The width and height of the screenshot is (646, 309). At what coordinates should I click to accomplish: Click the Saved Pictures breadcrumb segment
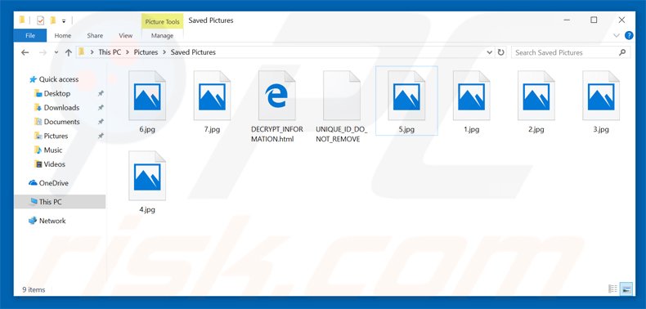[x=193, y=52]
